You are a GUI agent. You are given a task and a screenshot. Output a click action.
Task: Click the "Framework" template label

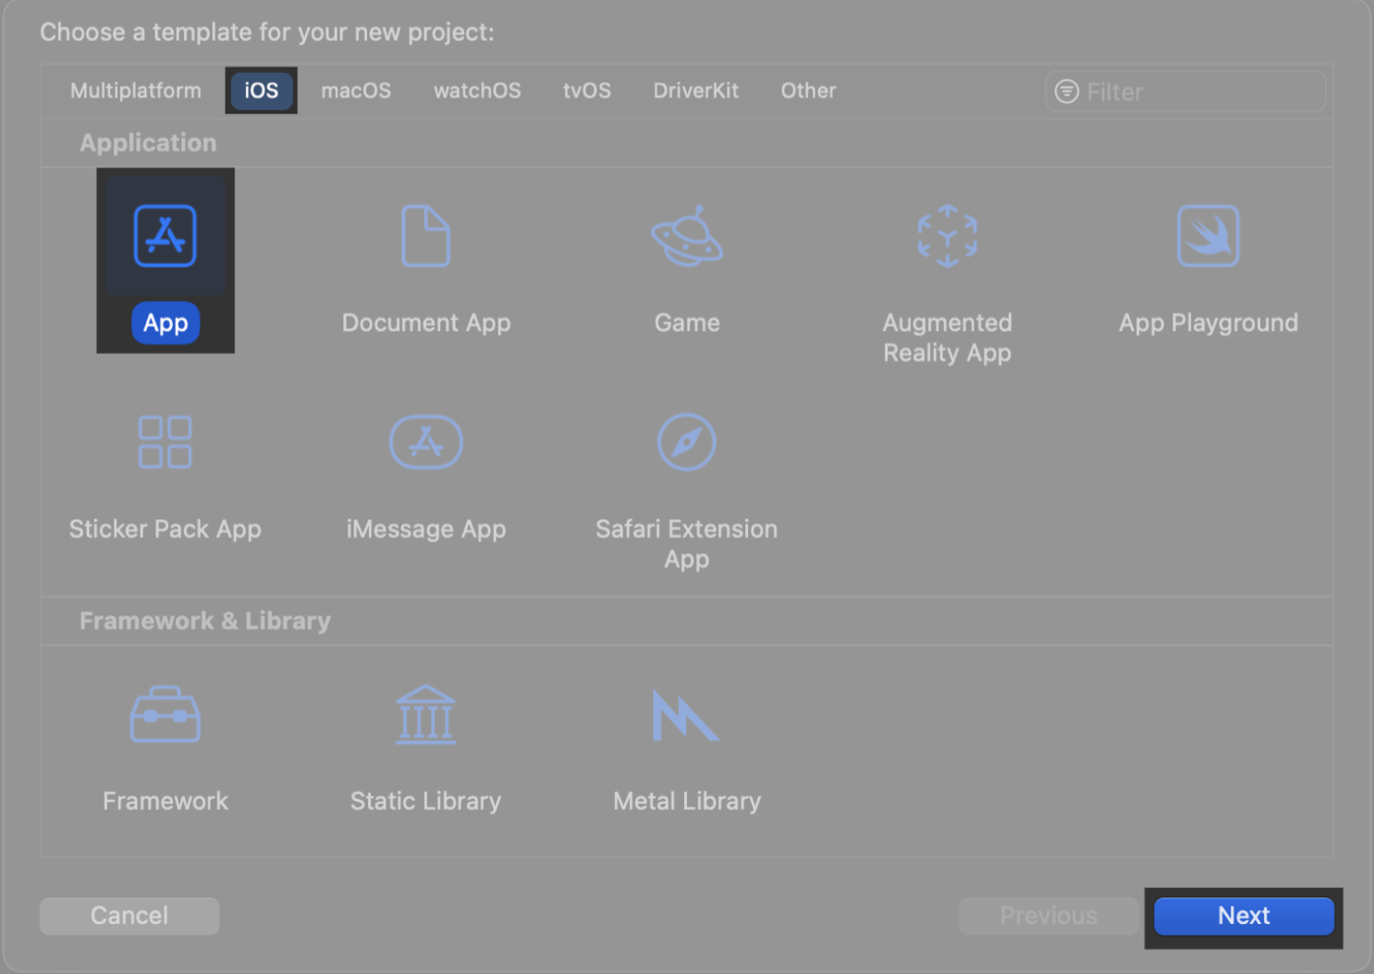coord(165,801)
